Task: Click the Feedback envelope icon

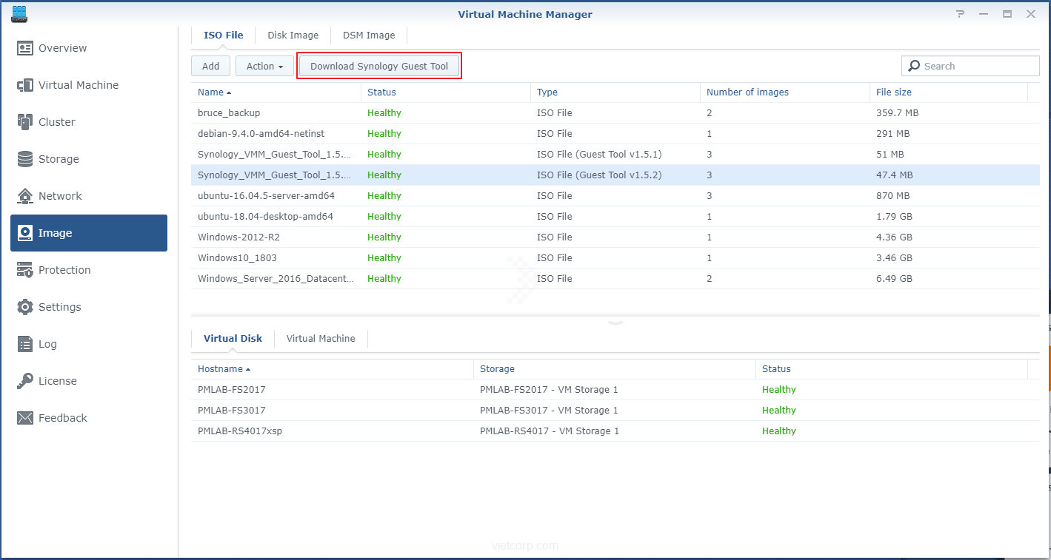Action: (25, 418)
